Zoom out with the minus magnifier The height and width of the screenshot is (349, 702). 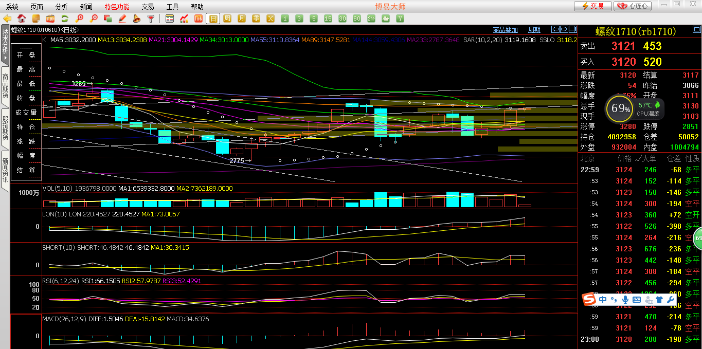point(94,19)
